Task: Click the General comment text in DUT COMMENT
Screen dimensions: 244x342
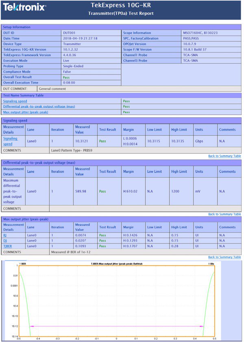Action: (52, 88)
